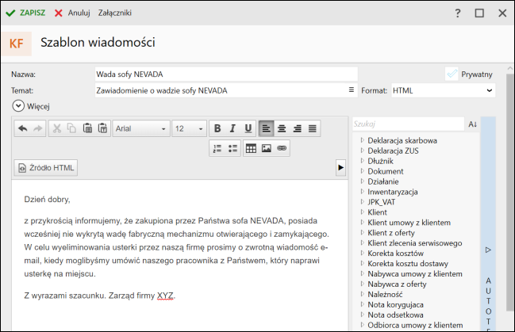This screenshot has width=515, height=332.
Task: Select Klient umowy z klientem item
Action: [409, 223]
